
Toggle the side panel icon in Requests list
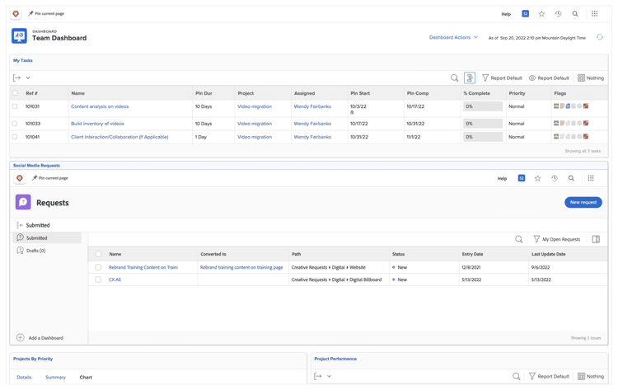point(596,239)
